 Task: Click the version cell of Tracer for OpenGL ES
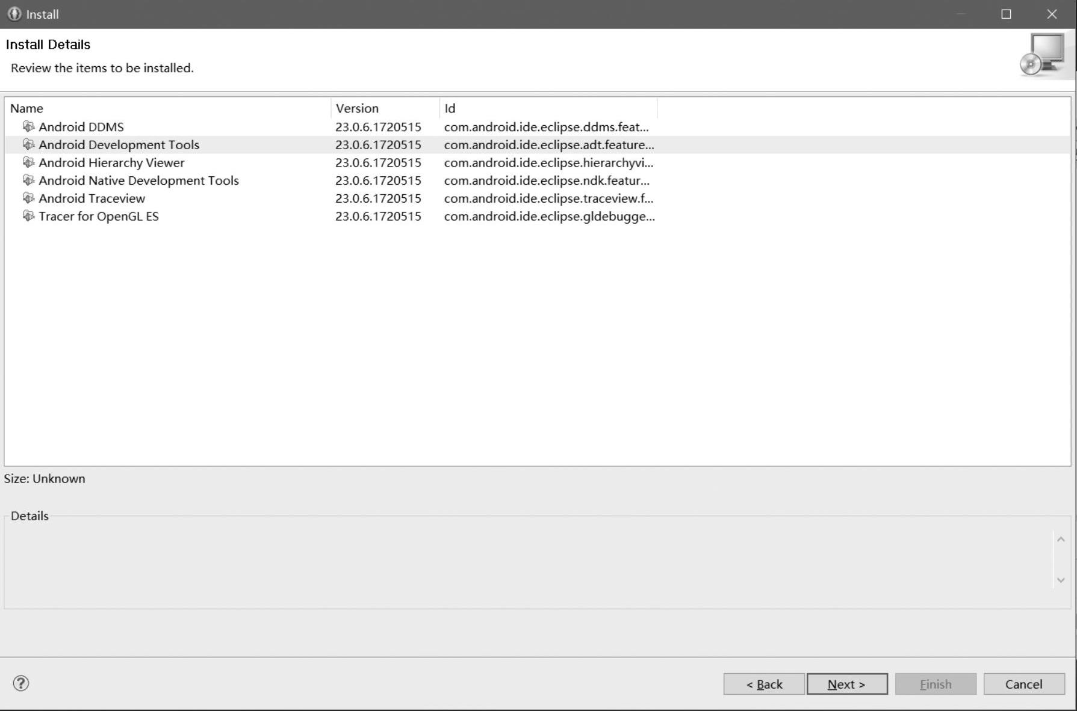click(x=378, y=216)
